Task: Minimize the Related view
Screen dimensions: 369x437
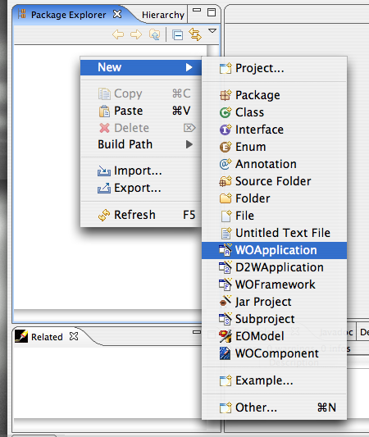Action: pos(197,332)
